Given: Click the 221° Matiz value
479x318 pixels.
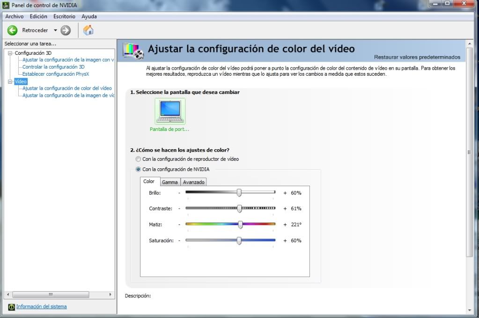Looking at the screenshot, I should click(x=296, y=224).
